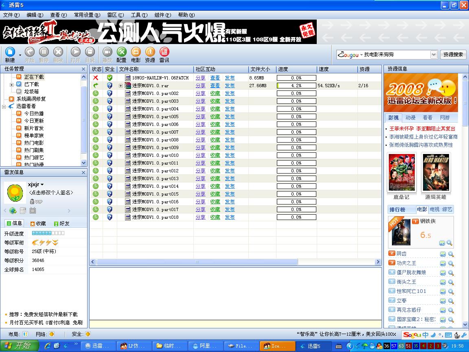Open news link 王菲未怀孕 李亚鹏阻止其复出
The image size is (469, 352).
pyautogui.click(x=422, y=129)
